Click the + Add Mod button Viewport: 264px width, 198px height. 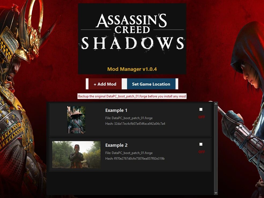[x=105, y=84]
